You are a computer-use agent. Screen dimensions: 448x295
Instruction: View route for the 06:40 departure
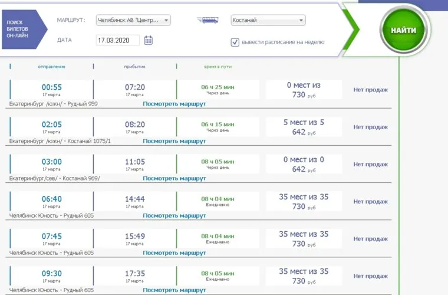click(174, 215)
